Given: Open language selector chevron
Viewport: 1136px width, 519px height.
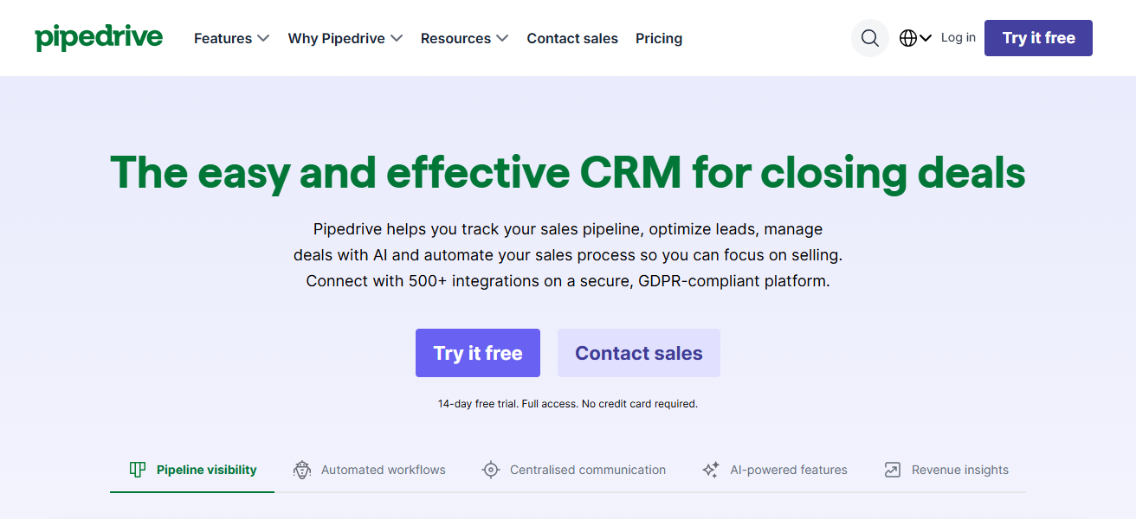Looking at the screenshot, I should [x=926, y=38].
